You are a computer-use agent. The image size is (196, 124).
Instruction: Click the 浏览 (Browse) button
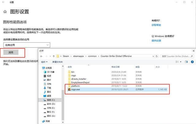coord(11,52)
